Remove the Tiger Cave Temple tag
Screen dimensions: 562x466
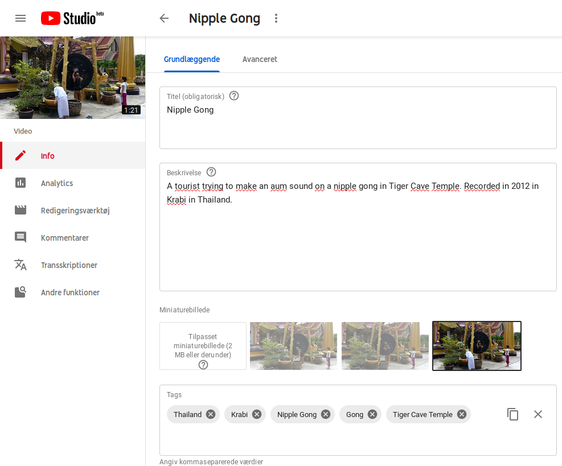click(462, 414)
